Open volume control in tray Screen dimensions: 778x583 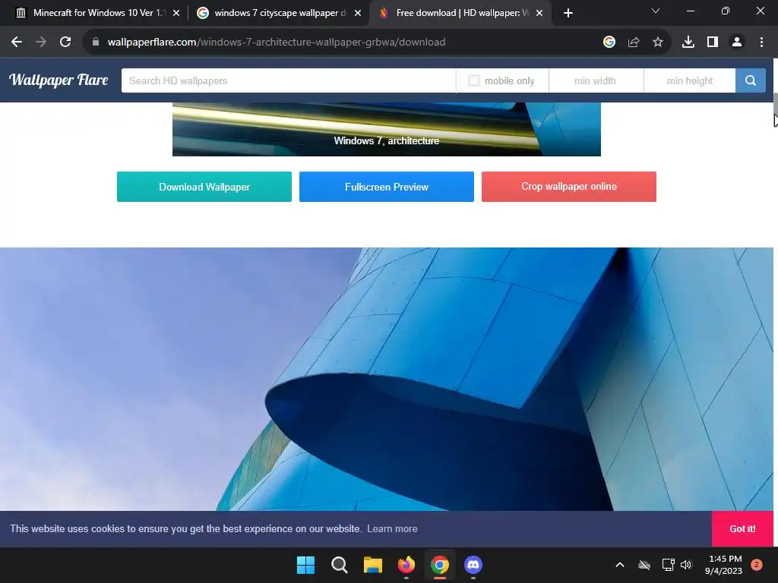pyautogui.click(x=686, y=565)
